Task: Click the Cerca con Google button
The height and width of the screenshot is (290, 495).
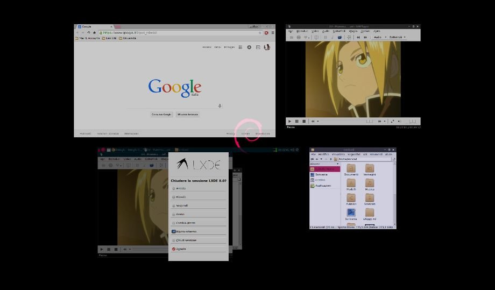Action: 161,115
